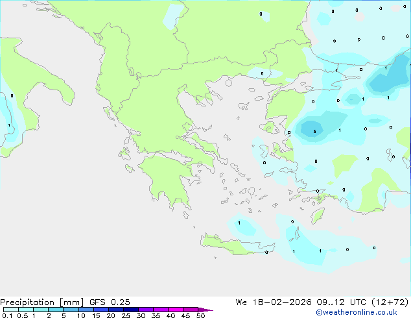
Task: Click the '3' precipitation value on map
Action: coord(314,132)
